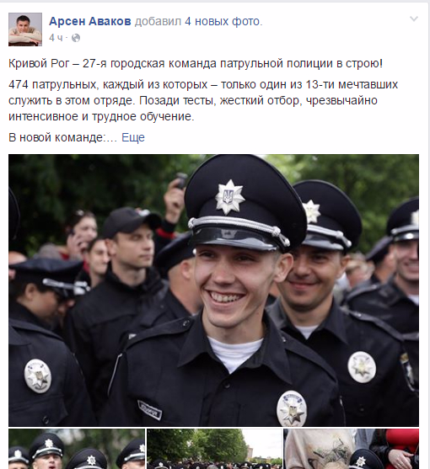Click the 'Кривой Рог' headline text line
Screen dimensions: 430x469
coord(196,63)
